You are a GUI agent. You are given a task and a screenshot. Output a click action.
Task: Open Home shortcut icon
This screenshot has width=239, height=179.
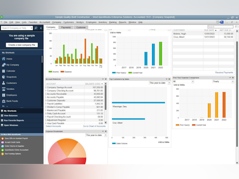coord(4,59)
